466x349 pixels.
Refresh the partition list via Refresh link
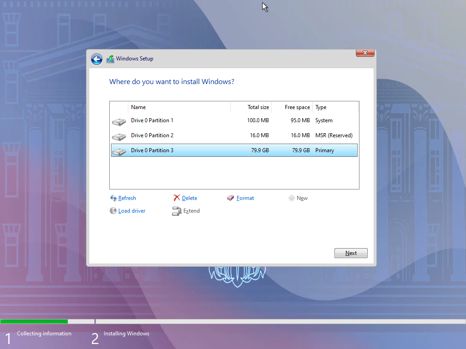[127, 198]
